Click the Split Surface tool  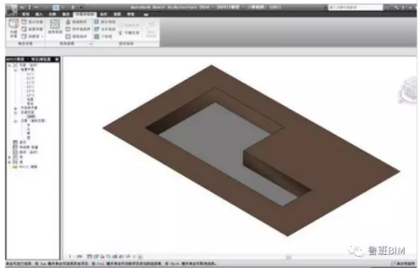click(105, 21)
